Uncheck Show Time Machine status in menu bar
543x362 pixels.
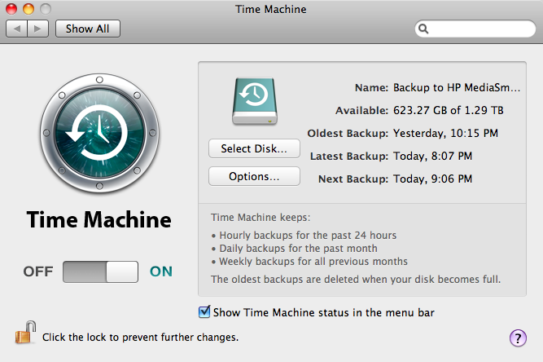click(204, 311)
